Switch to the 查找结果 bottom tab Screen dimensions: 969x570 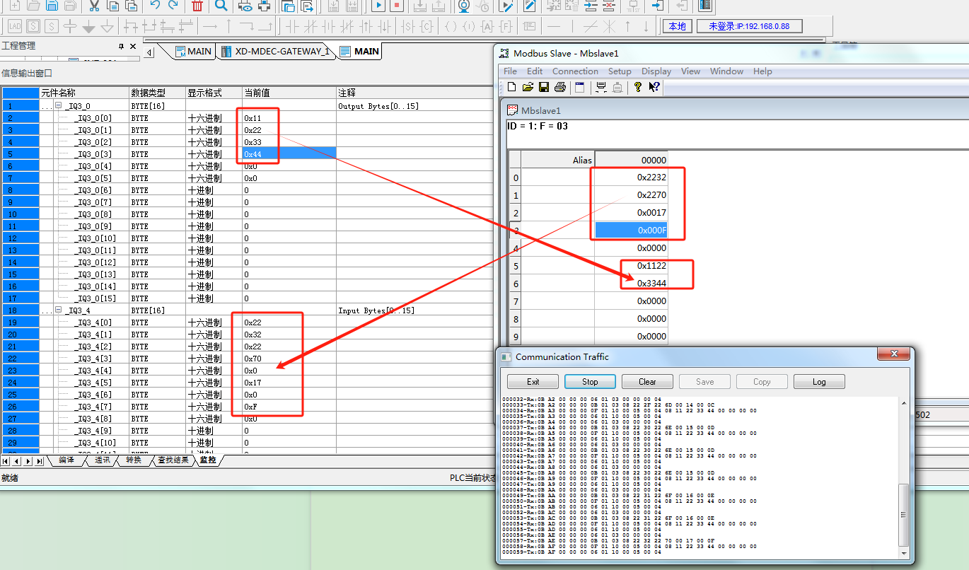(x=173, y=460)
